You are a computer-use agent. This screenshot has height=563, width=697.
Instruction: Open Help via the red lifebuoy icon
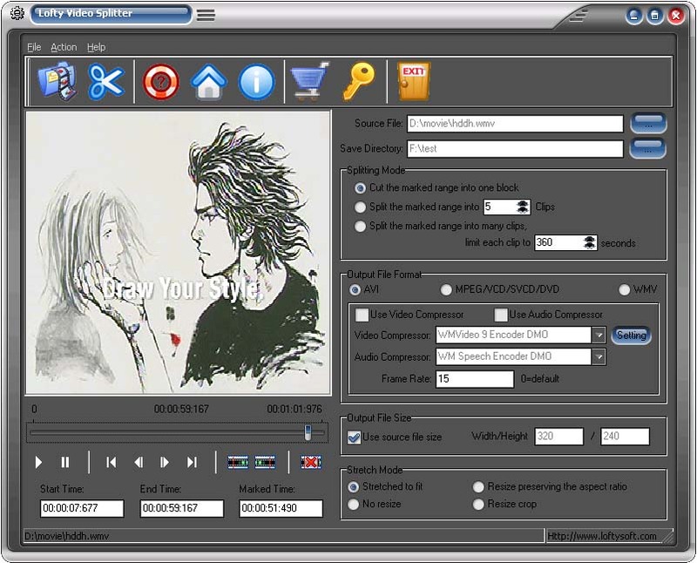pyautogui.click(x=160, y=80)
